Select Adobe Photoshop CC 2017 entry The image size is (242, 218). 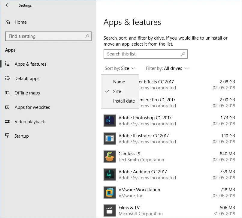[169, 121]
